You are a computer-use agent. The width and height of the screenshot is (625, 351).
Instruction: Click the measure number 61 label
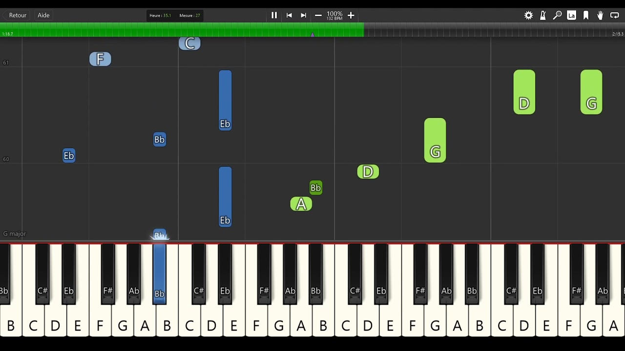6,62
